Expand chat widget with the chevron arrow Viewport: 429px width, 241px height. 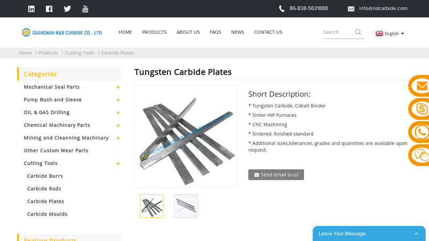tap(416, 234)
